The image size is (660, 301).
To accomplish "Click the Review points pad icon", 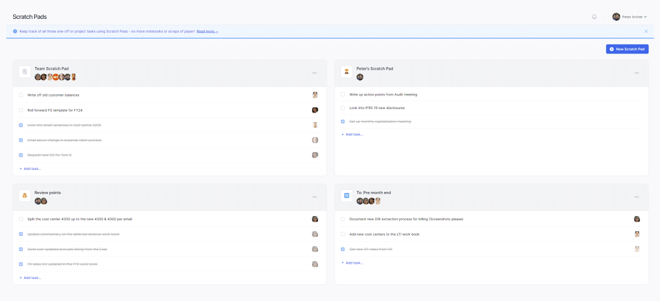I will coord(25,196).
